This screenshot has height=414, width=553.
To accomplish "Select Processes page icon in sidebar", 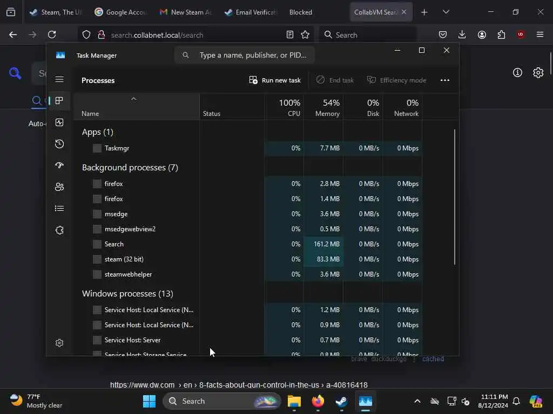I will tap(59, 101).
